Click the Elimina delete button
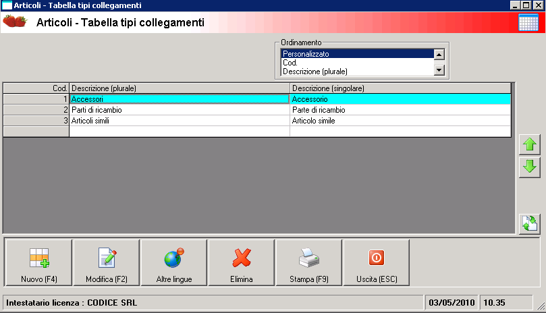 242,263
